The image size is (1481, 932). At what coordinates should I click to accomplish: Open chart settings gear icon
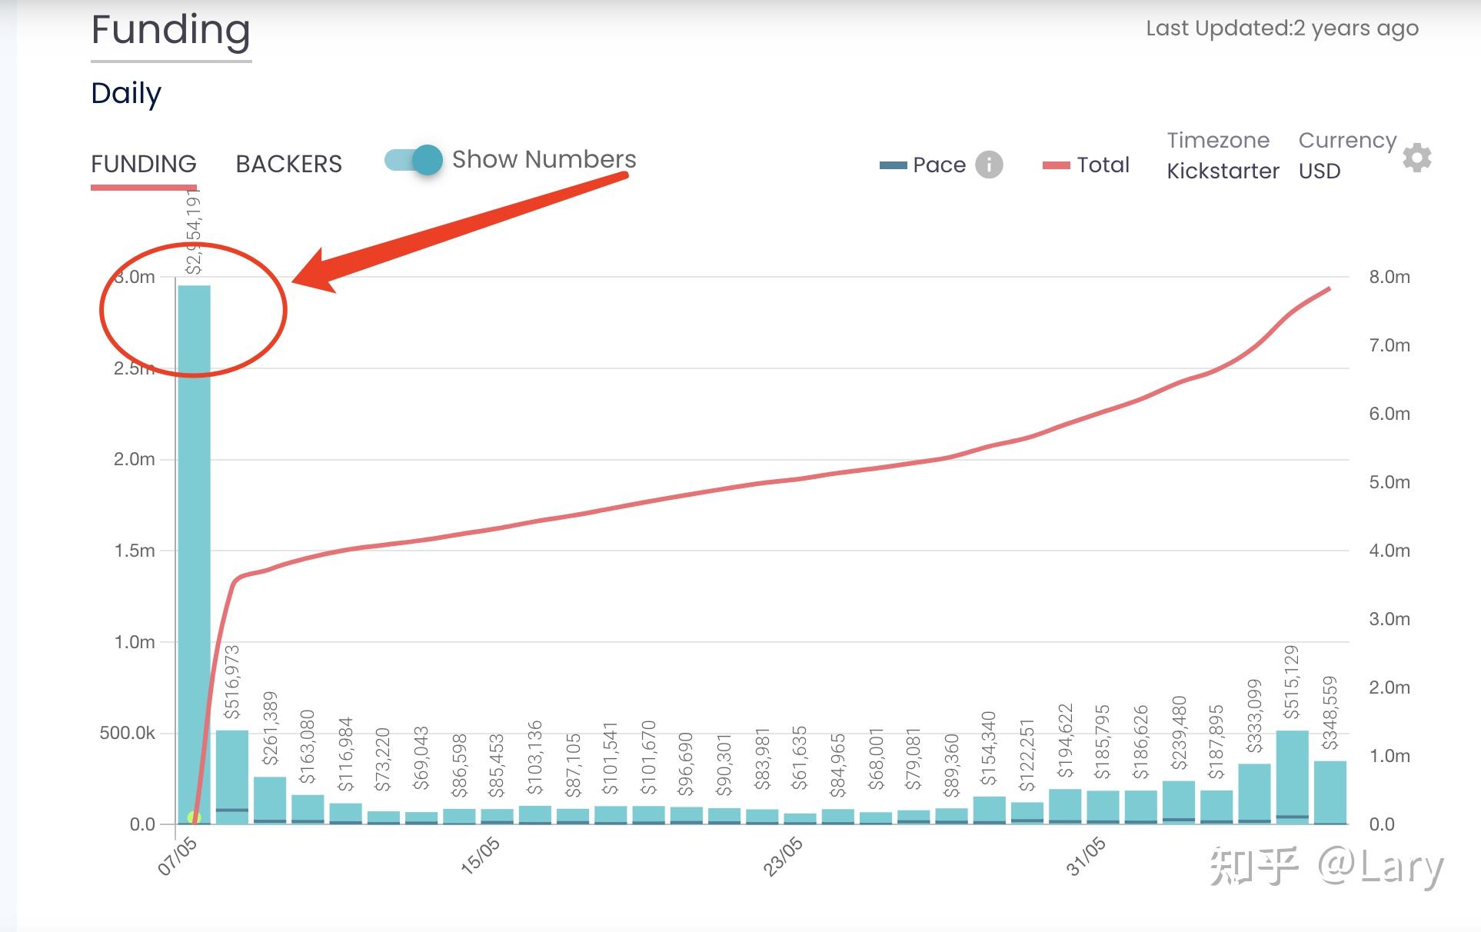(x=1416, y=158)
